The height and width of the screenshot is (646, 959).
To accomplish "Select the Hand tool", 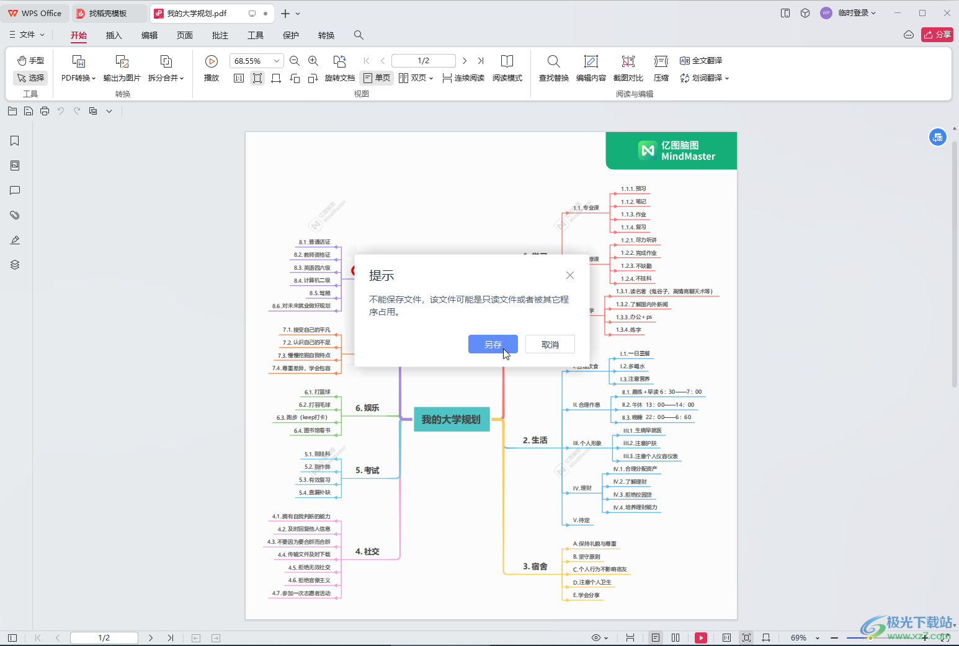I will [x=30, y=60].
